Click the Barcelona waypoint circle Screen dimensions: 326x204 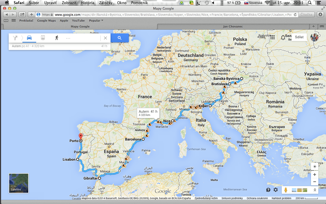coord(143,139)
